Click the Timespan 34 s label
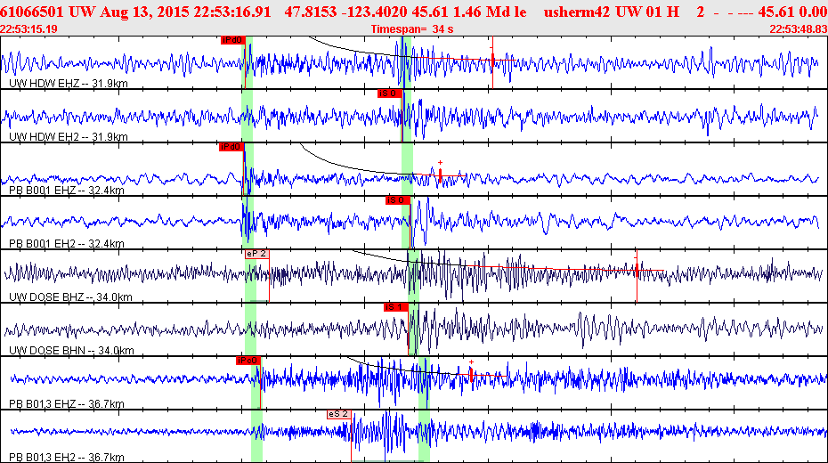This screenshot has height=463, width=828. point(412,29)
